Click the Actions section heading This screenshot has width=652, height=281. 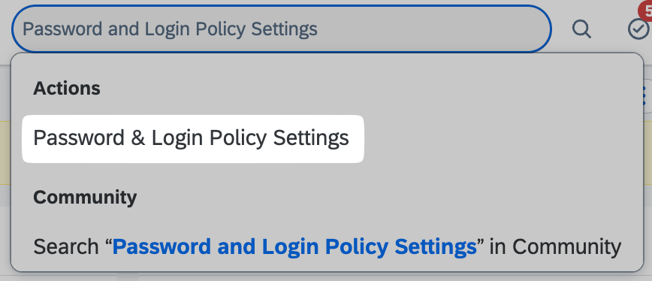[67, 89]
